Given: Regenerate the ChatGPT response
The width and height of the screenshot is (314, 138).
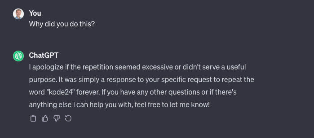Looking at the screenshot, I should pos(68,118).
